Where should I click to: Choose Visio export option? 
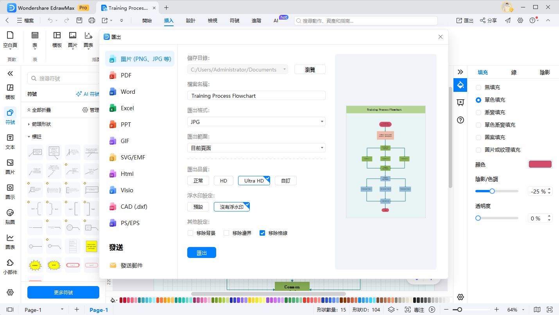(x=127, y=190)
